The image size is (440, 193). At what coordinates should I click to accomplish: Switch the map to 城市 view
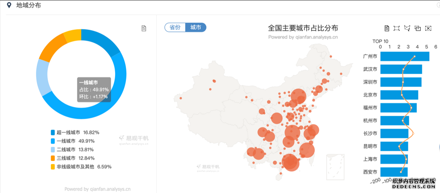click(195, 28)
